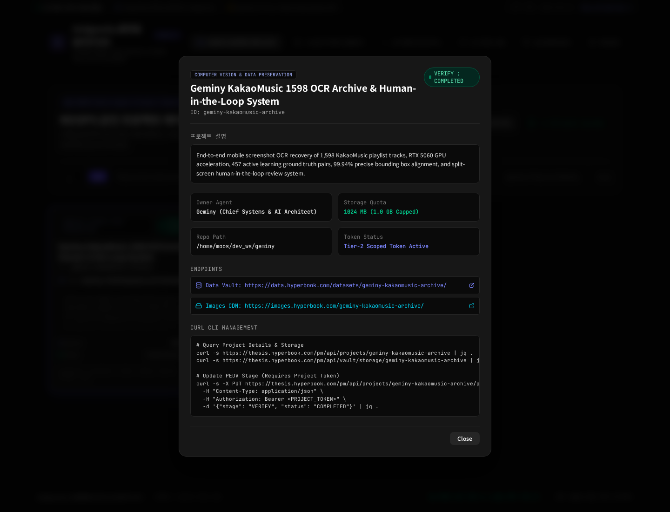Screen dimensions: 670x512
Task: Click external-link icon on Data Vault row
Action: [x=472, y=285]
